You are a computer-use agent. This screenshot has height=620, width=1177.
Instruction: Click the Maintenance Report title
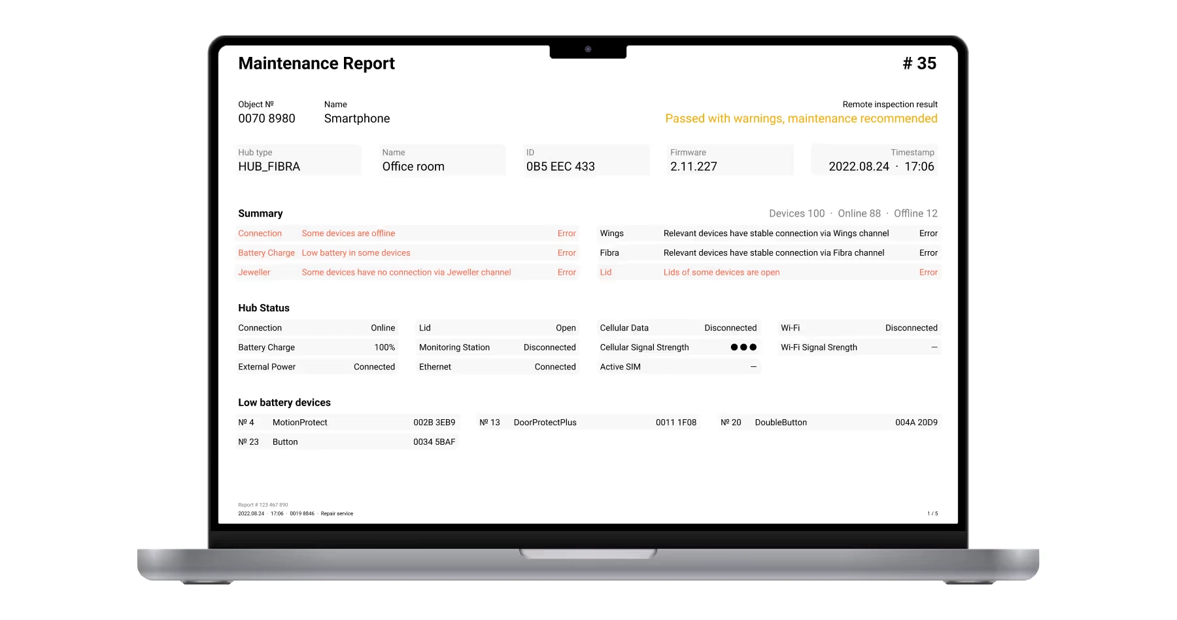(316, 63)
